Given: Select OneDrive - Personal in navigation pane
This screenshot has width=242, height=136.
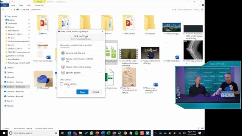Looking at the screenshot, I should tap(14, 96).
